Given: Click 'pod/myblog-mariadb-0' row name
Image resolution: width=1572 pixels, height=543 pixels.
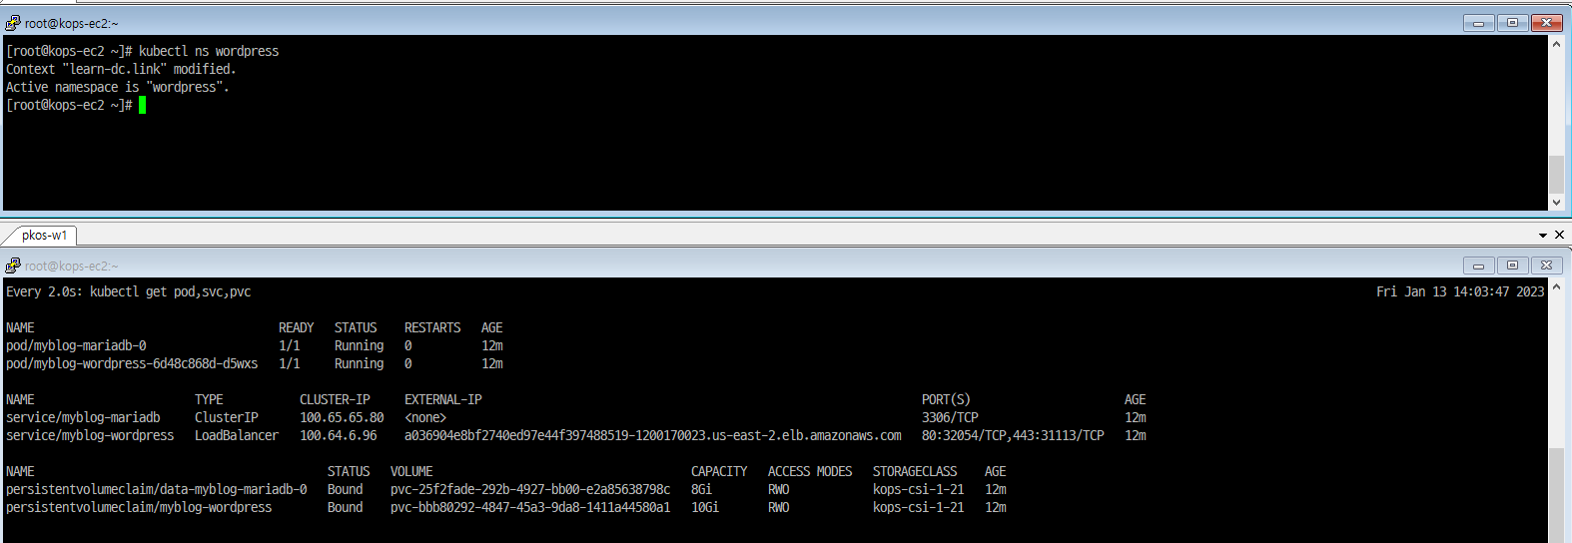Looking at the screenshot, I should click(x=76, y=345).
